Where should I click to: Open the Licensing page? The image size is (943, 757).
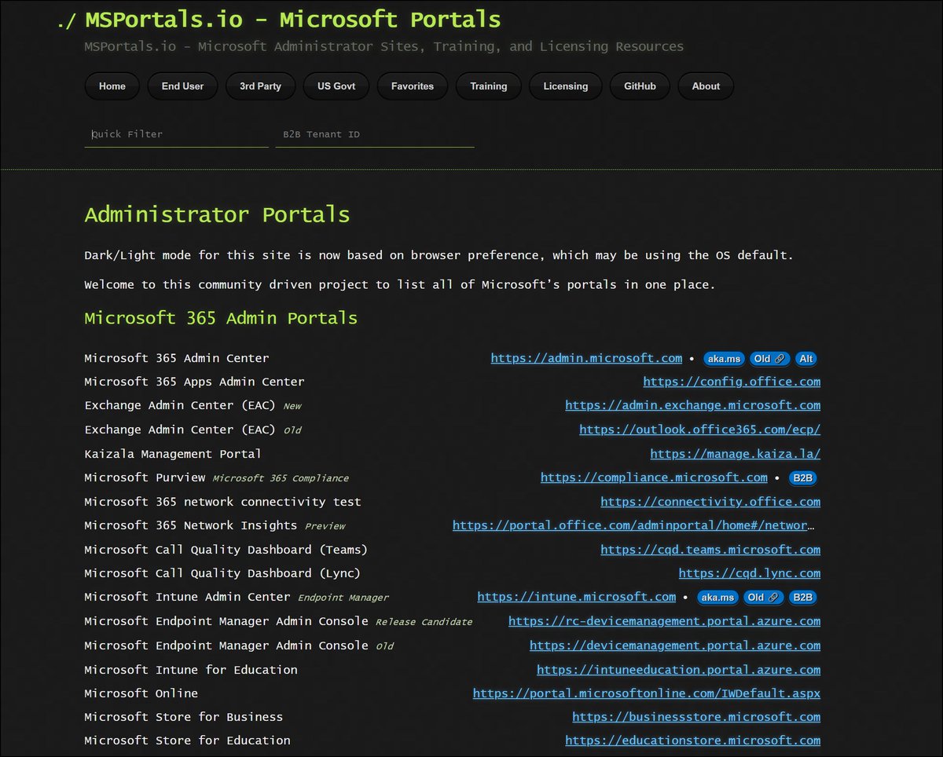(566, 86)
